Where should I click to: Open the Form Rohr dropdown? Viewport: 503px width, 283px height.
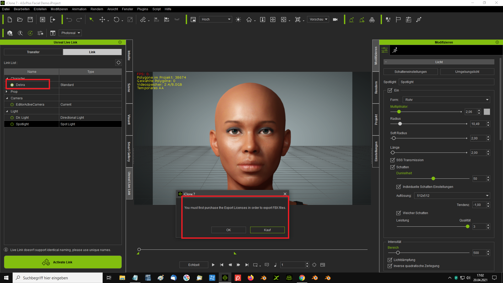tap(446, 100)
